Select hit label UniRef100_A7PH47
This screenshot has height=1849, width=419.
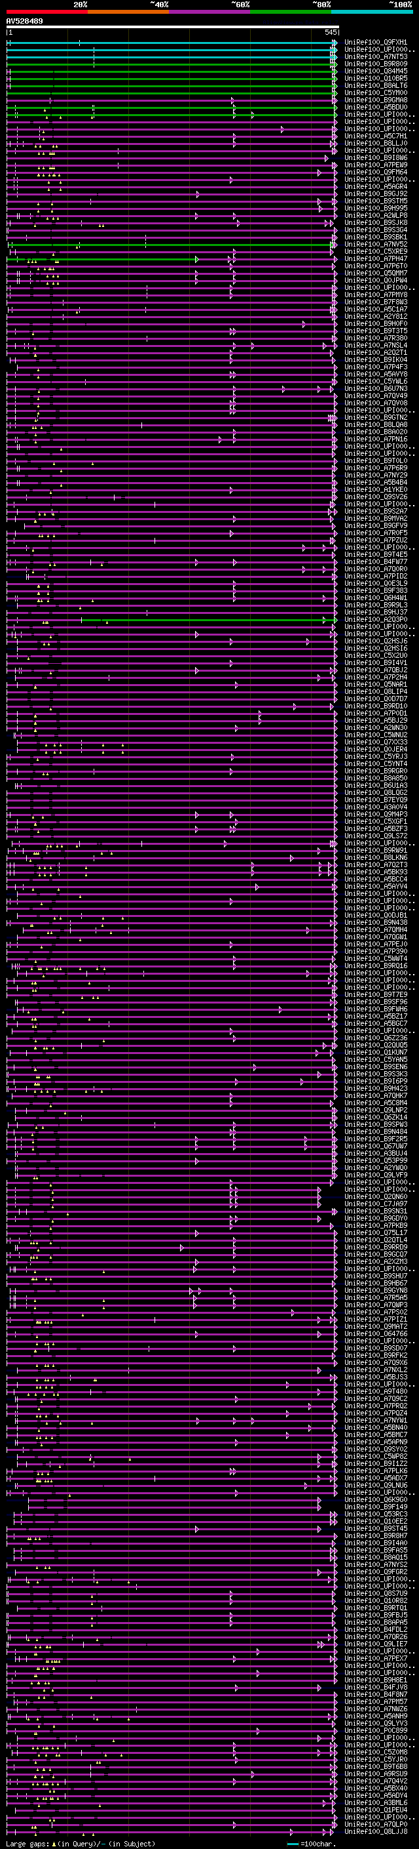(x=376, y=258)
